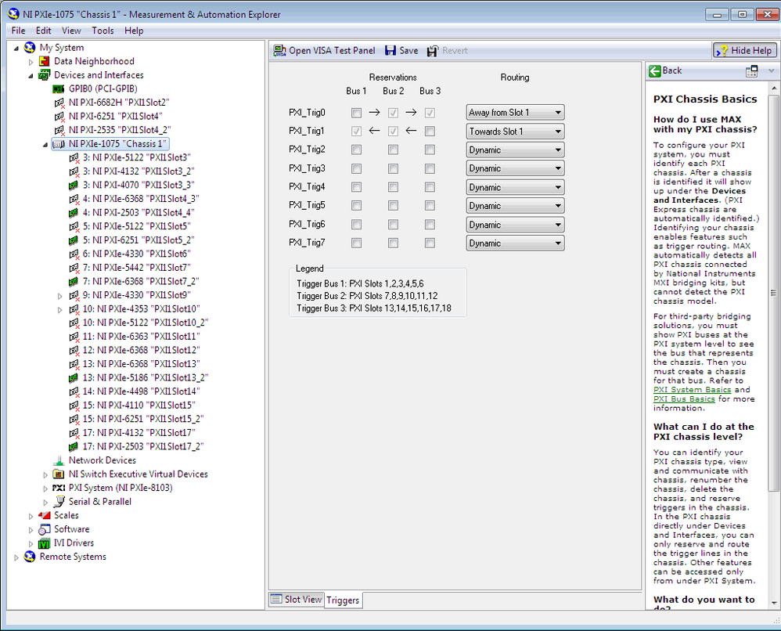The image size is (781, 631).
Task: Click the IVI Drivers icon
Action: click(x=45, y=543)
